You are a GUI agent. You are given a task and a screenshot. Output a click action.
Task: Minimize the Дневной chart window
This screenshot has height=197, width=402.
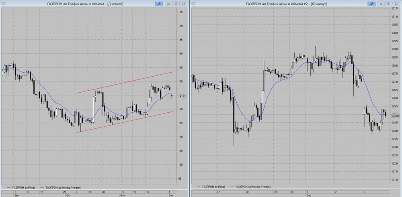tap(168, 4)
